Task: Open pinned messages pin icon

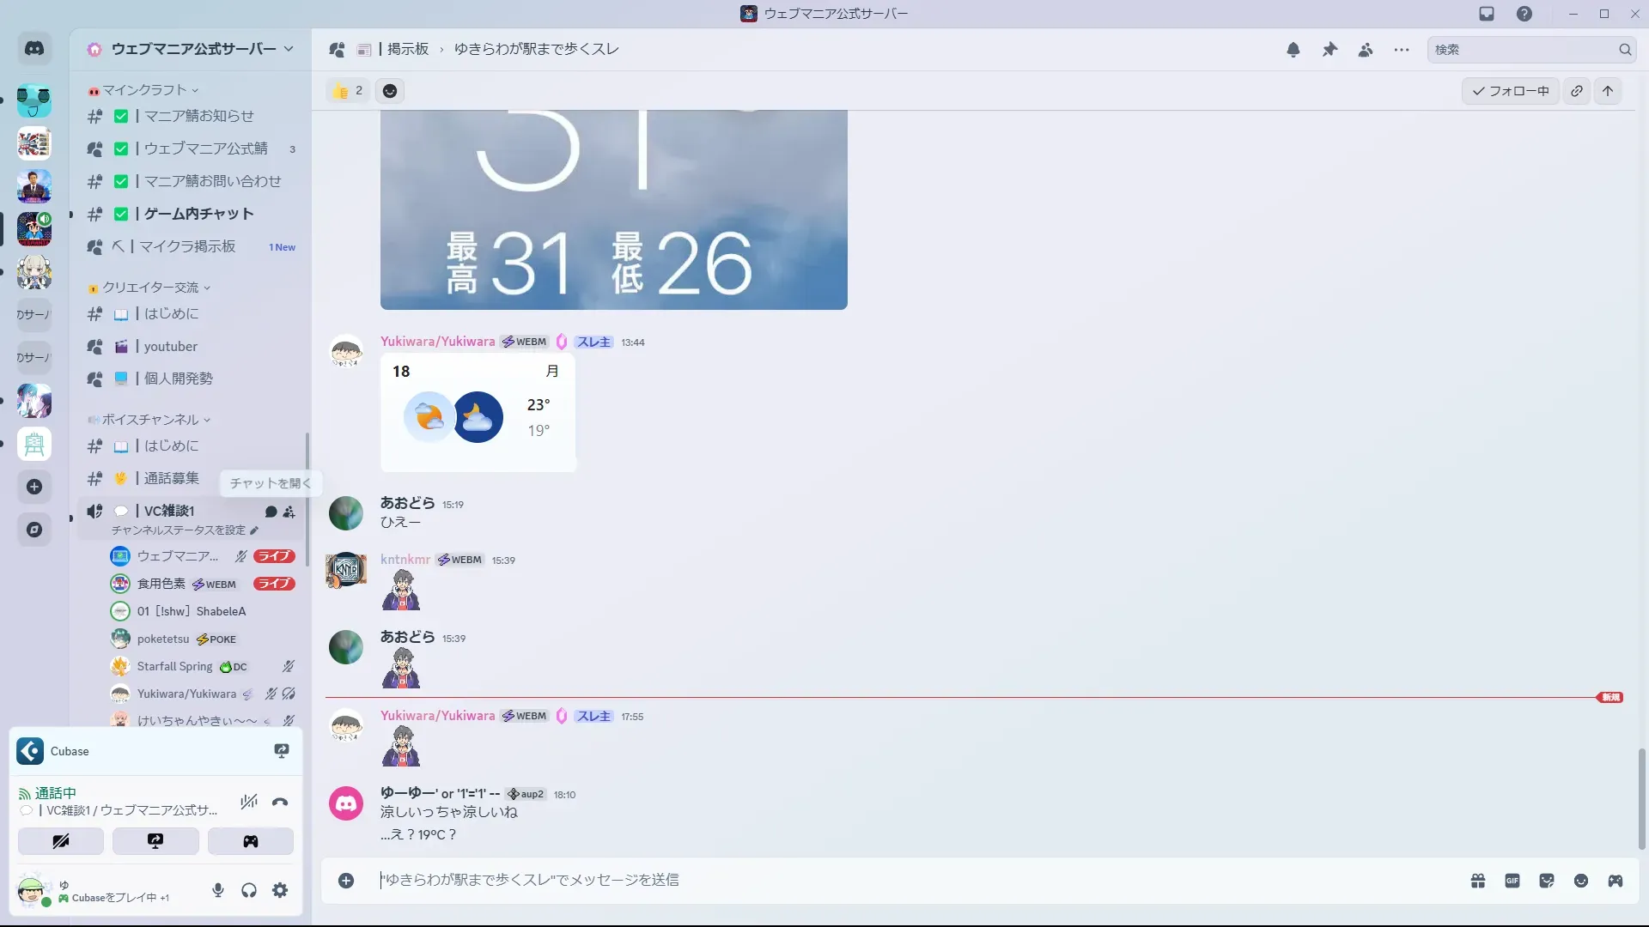Action: [1330, 50]
